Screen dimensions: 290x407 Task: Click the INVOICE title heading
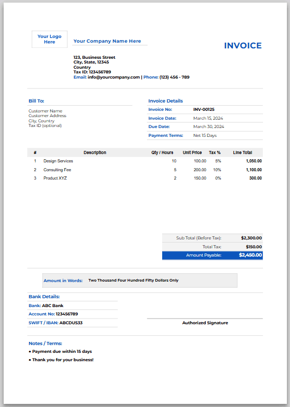click(243, 45)
